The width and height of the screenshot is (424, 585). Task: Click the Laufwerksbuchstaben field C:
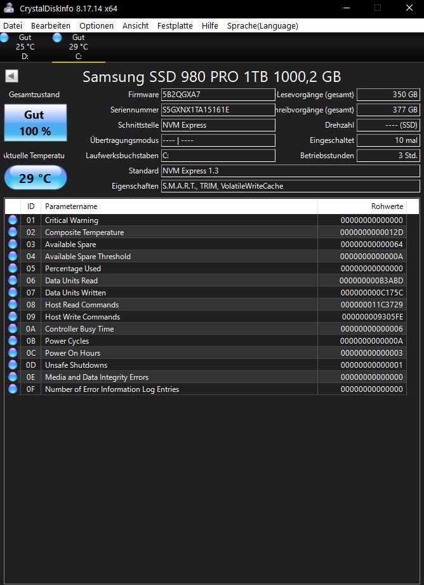[x=218, y=156]
